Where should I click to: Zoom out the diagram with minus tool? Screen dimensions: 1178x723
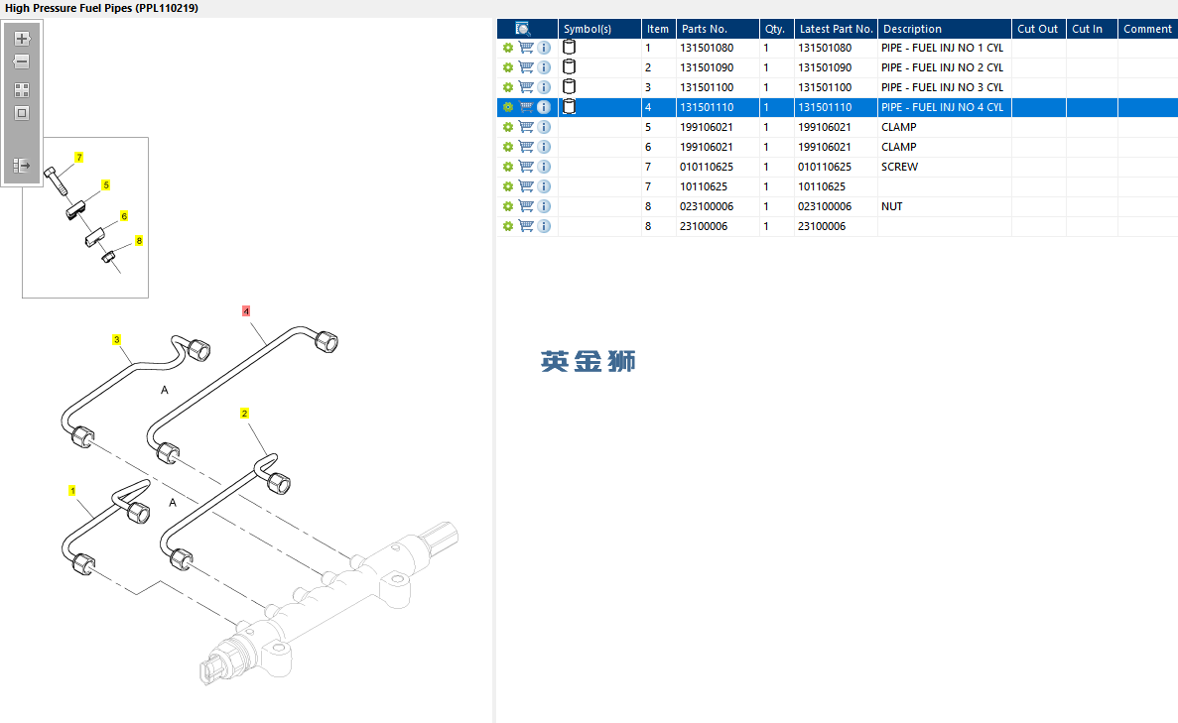tap(22, 61)
